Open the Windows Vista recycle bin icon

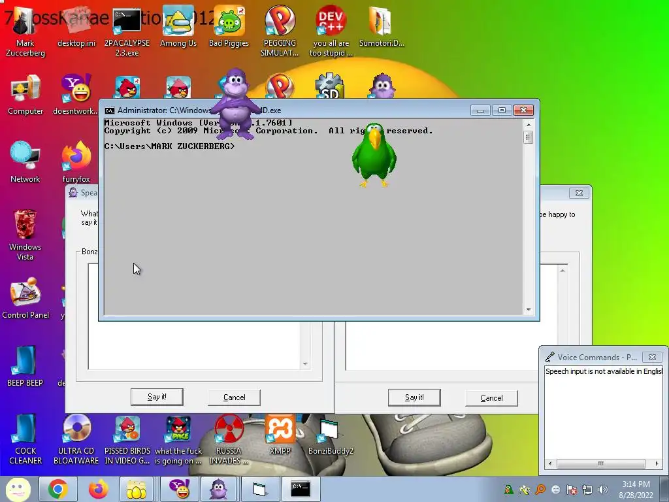tap(25, 235)
